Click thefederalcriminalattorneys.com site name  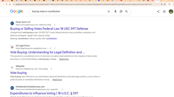30,87
